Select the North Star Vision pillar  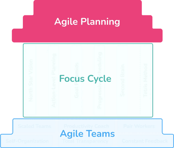point(31,80)
